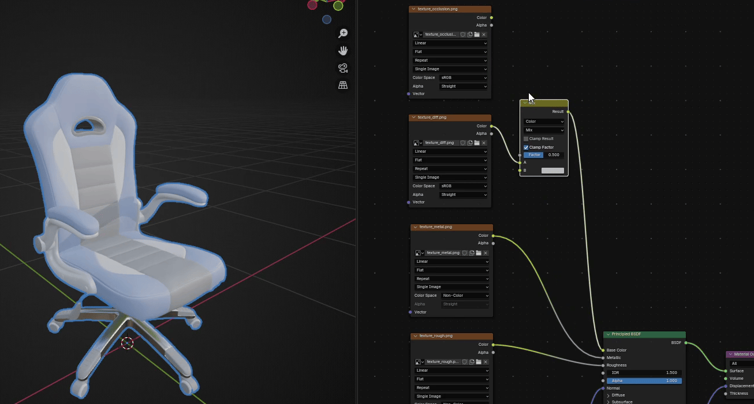Expand the Diffuse section in Principled BSDF

coord(609,395)
